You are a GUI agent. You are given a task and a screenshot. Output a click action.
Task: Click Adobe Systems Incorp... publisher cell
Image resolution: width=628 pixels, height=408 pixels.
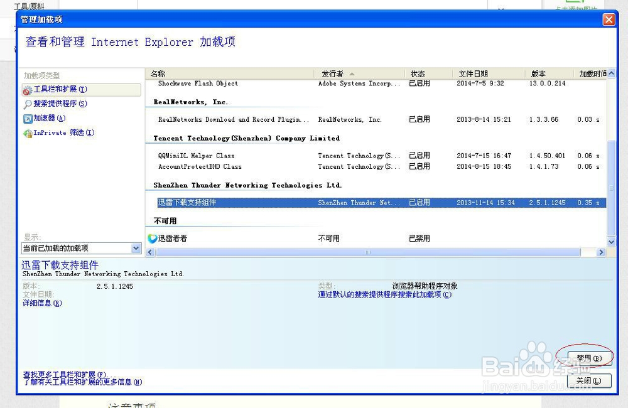(359, 83)
